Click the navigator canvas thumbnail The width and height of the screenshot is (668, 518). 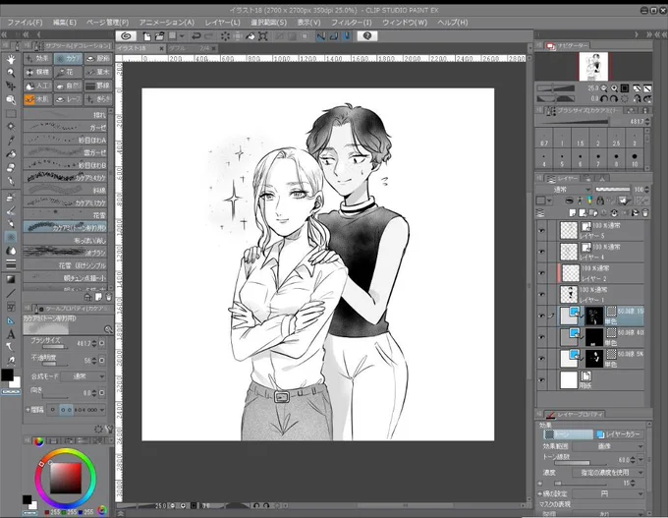593,66
